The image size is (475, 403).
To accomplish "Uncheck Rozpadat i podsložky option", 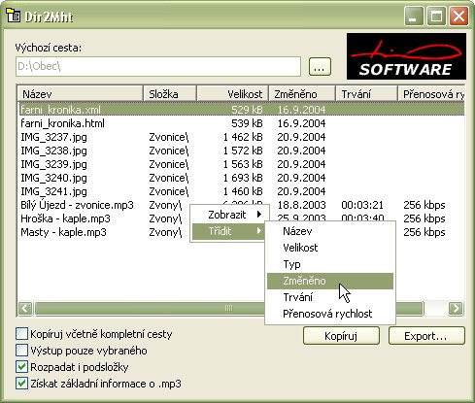I will 21,367.
